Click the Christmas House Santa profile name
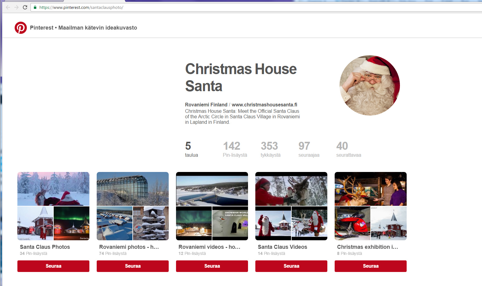Screen dimensions: 482x286 (x=241, y=77)
